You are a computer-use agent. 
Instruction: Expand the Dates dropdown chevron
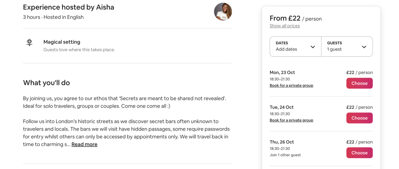(x=313, y=47)
